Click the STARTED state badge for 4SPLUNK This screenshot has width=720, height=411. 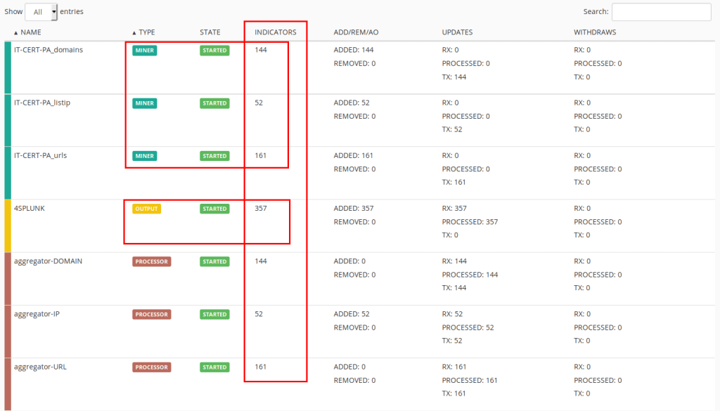pyautogui.click(x=214, y=208)
